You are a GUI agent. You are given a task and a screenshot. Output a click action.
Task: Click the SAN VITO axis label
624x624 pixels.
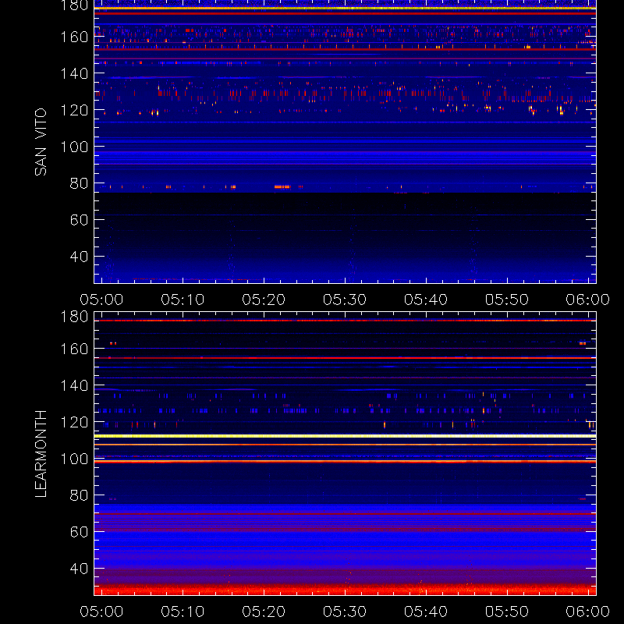pos(41,142)
